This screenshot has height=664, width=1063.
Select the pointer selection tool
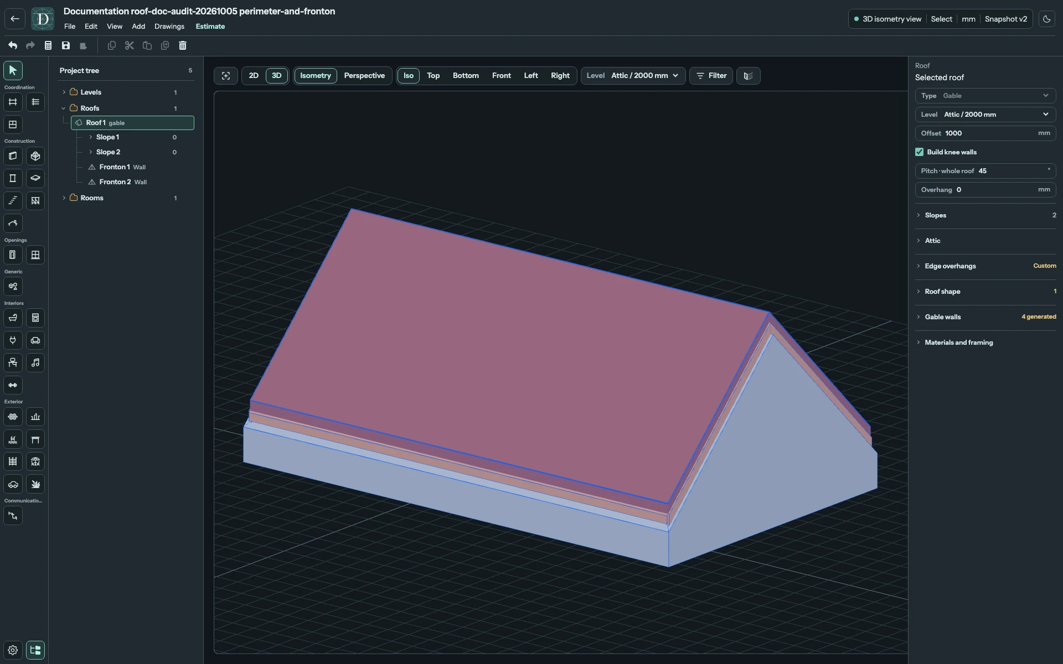13,70
